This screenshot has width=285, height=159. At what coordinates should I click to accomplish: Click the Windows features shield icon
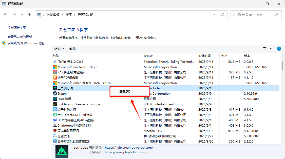click(4, 43)
